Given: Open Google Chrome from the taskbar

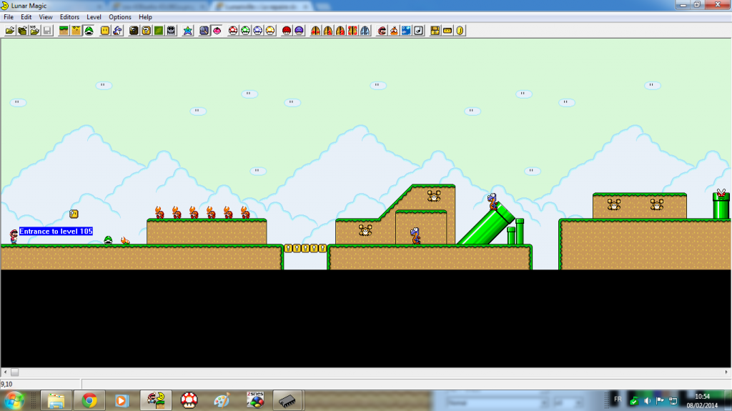Looking at the screenshot, I should (89, 401).
